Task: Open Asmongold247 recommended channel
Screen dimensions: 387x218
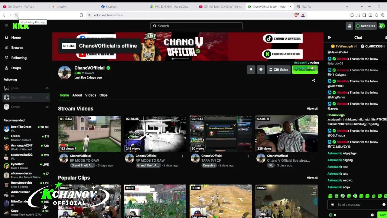Action: (26, 147)
